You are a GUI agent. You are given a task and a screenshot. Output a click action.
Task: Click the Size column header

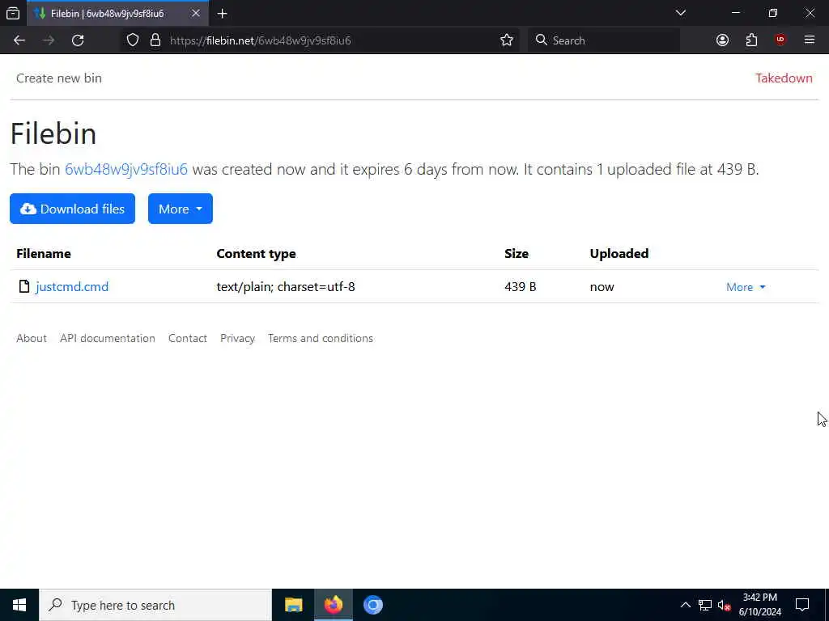tap(516, 253)
